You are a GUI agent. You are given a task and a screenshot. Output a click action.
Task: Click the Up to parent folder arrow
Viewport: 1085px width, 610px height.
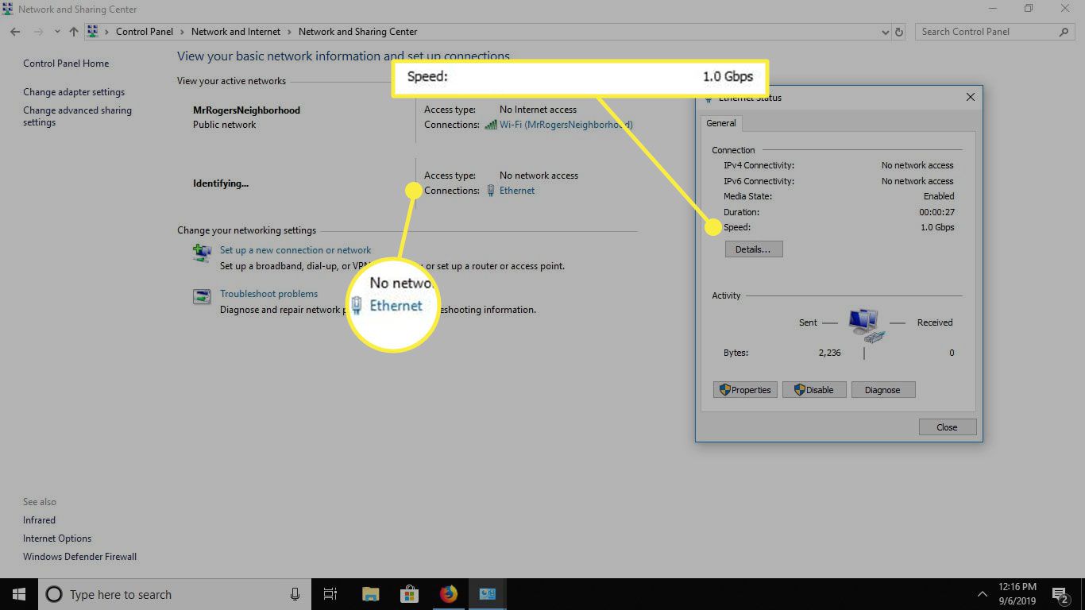(x=74, y=32)
